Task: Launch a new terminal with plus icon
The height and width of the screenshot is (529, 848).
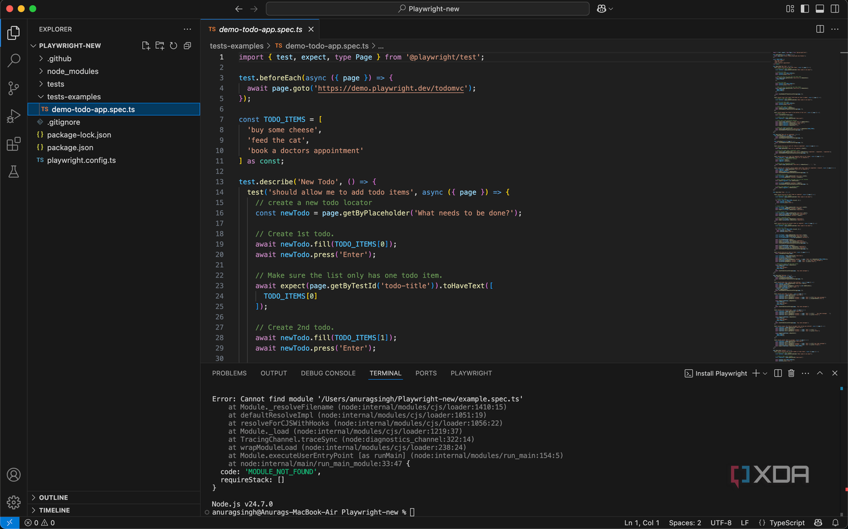Action: pyautogui.click(x=756, y=373)
